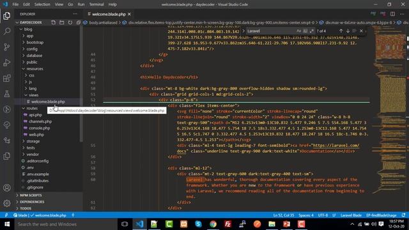Toggle Use Regular Expression in find
This screenshot has height=230, width=409.
coord(312,31)
